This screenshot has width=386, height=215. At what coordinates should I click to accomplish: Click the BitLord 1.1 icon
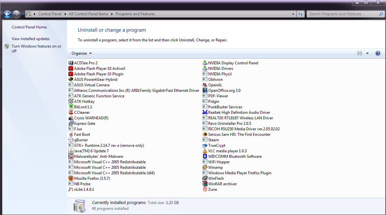click(x=71, y=107)
